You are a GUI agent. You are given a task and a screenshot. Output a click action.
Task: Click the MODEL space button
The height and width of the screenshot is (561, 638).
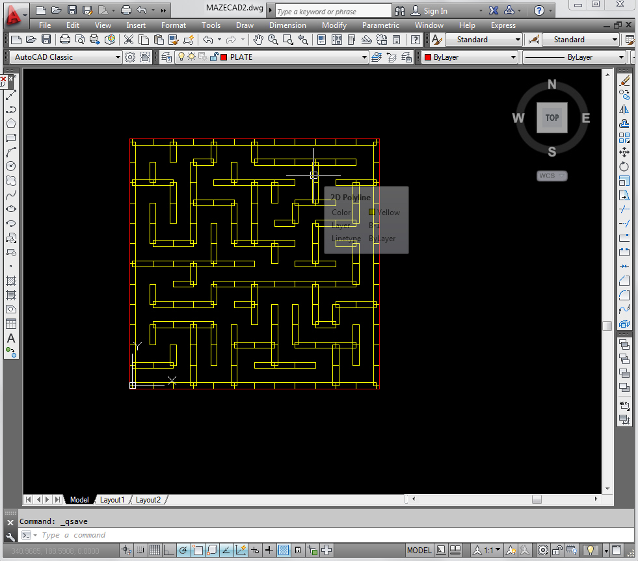(x=419, y=551)
